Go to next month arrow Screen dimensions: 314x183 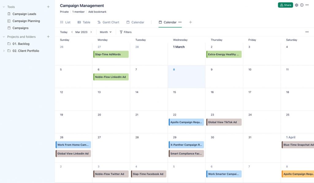tap(91, 32)
